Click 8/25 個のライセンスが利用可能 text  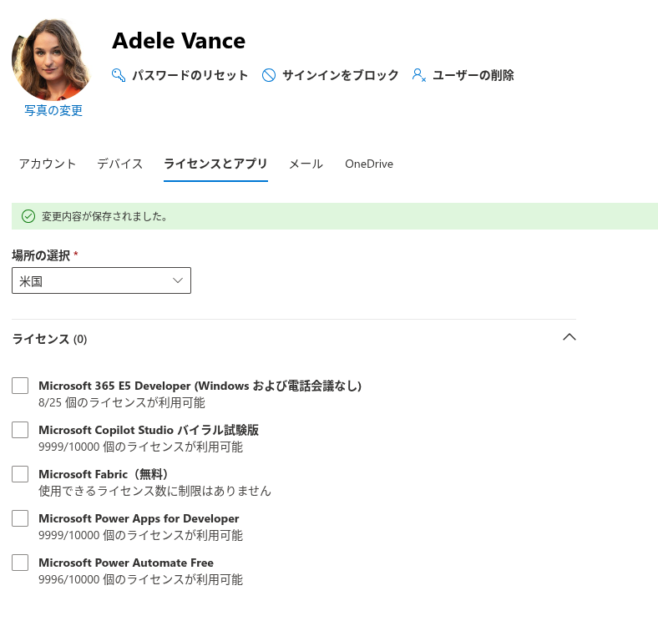(122, 403)
